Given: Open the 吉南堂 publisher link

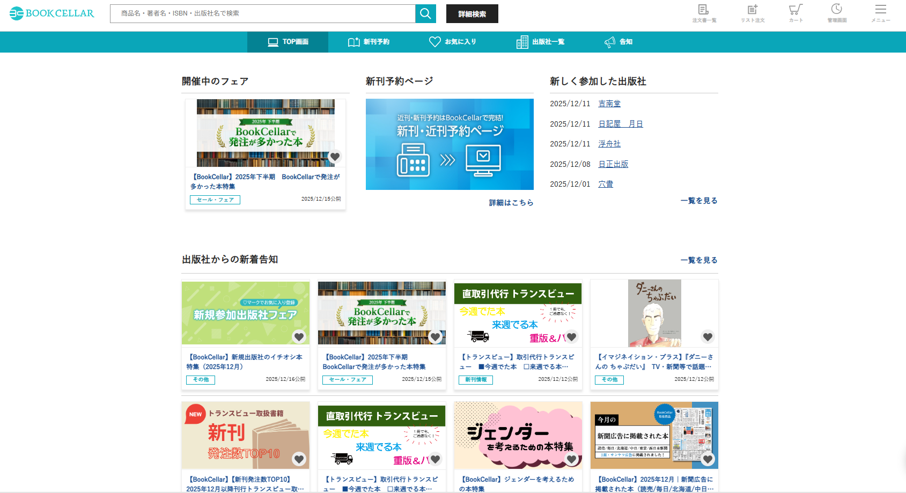Looking at the screenshot, I should (609, 104).
